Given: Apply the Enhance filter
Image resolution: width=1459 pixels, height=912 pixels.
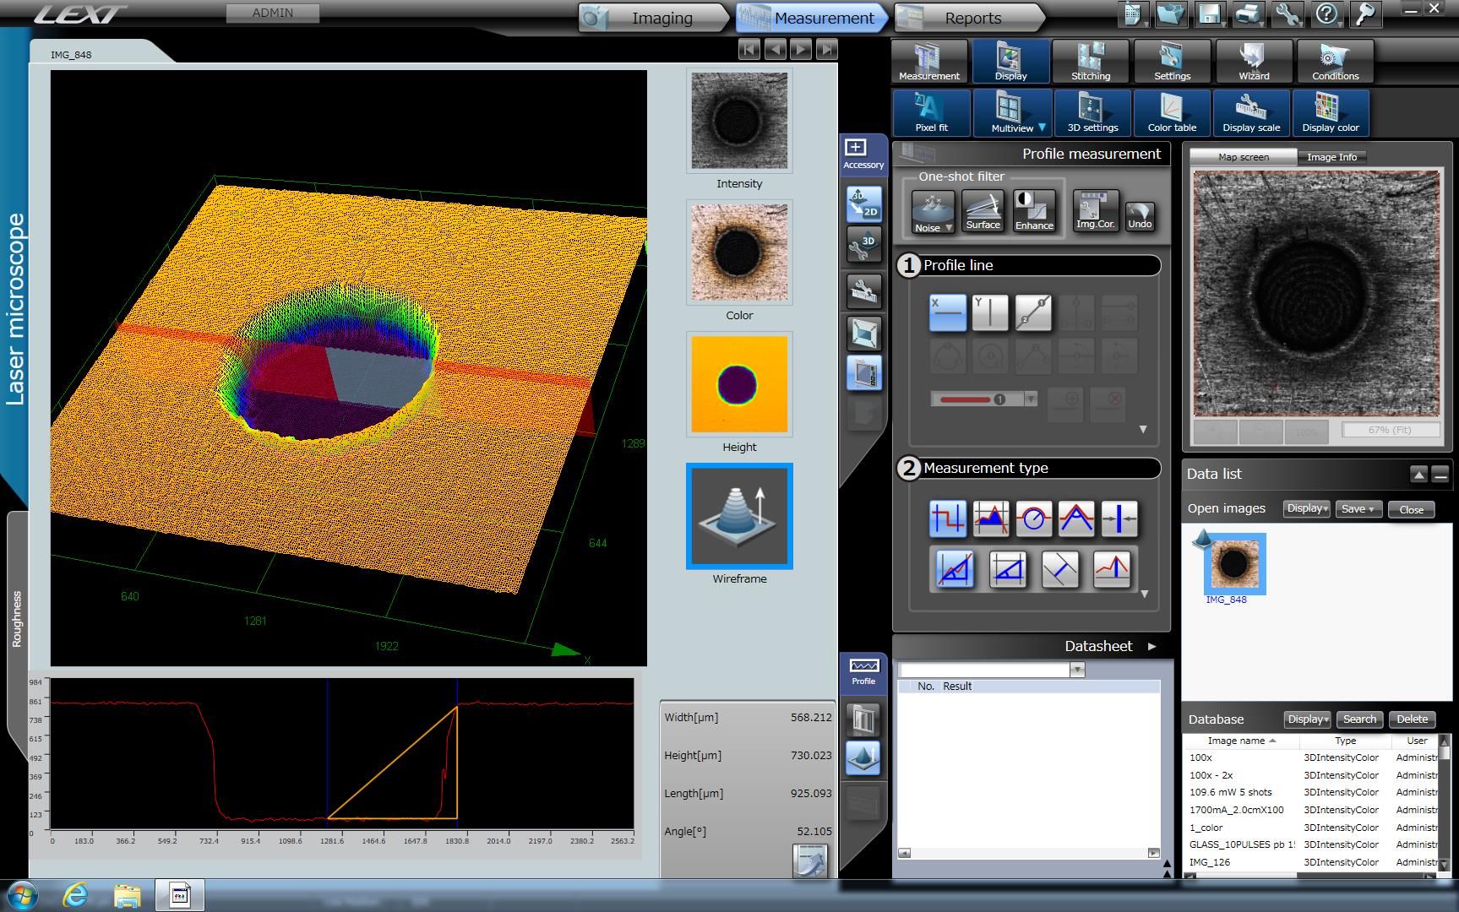Looking at the screenshot, I should coord(1035,211).
